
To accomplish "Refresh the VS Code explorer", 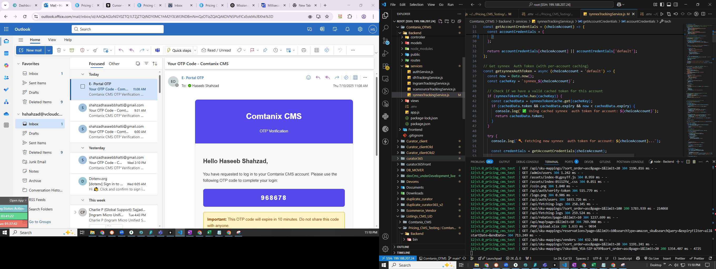I will pyautogui.click(x=453, y=21).
